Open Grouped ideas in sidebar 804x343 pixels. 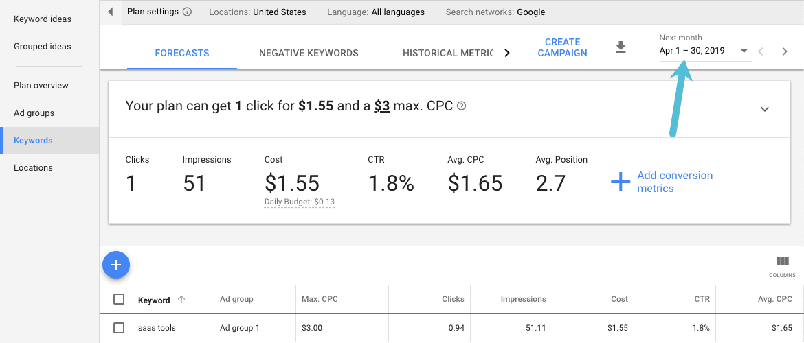(43, 47)
